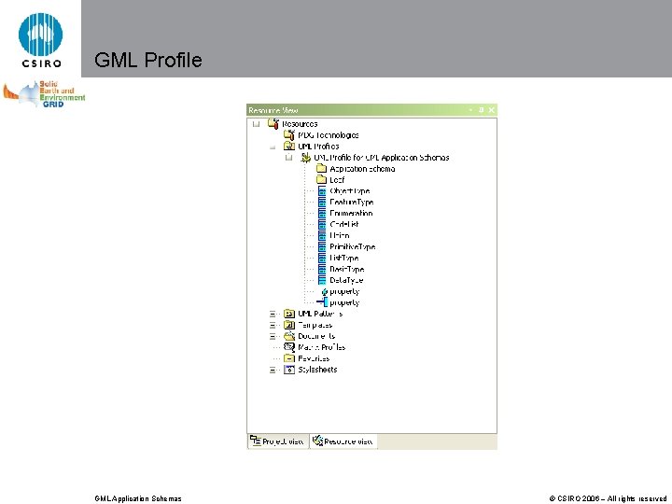672x504 pixels.
Task: Click the Resources root folder icon
Action: point(273,124)
